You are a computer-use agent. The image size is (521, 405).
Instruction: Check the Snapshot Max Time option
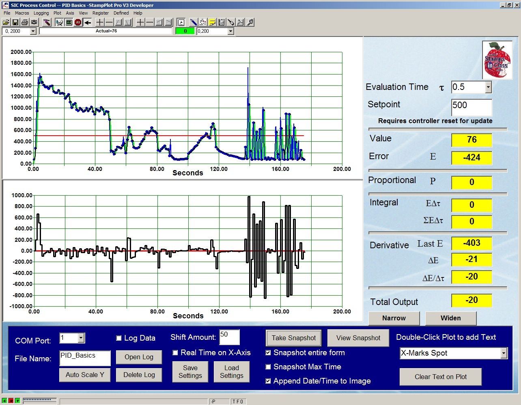pos(268,367)
